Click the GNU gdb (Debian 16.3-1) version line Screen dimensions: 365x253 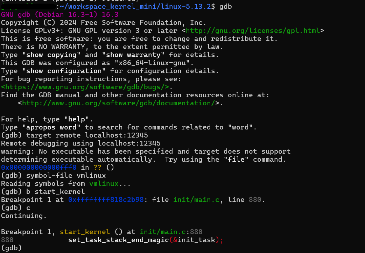click(59, 14)
